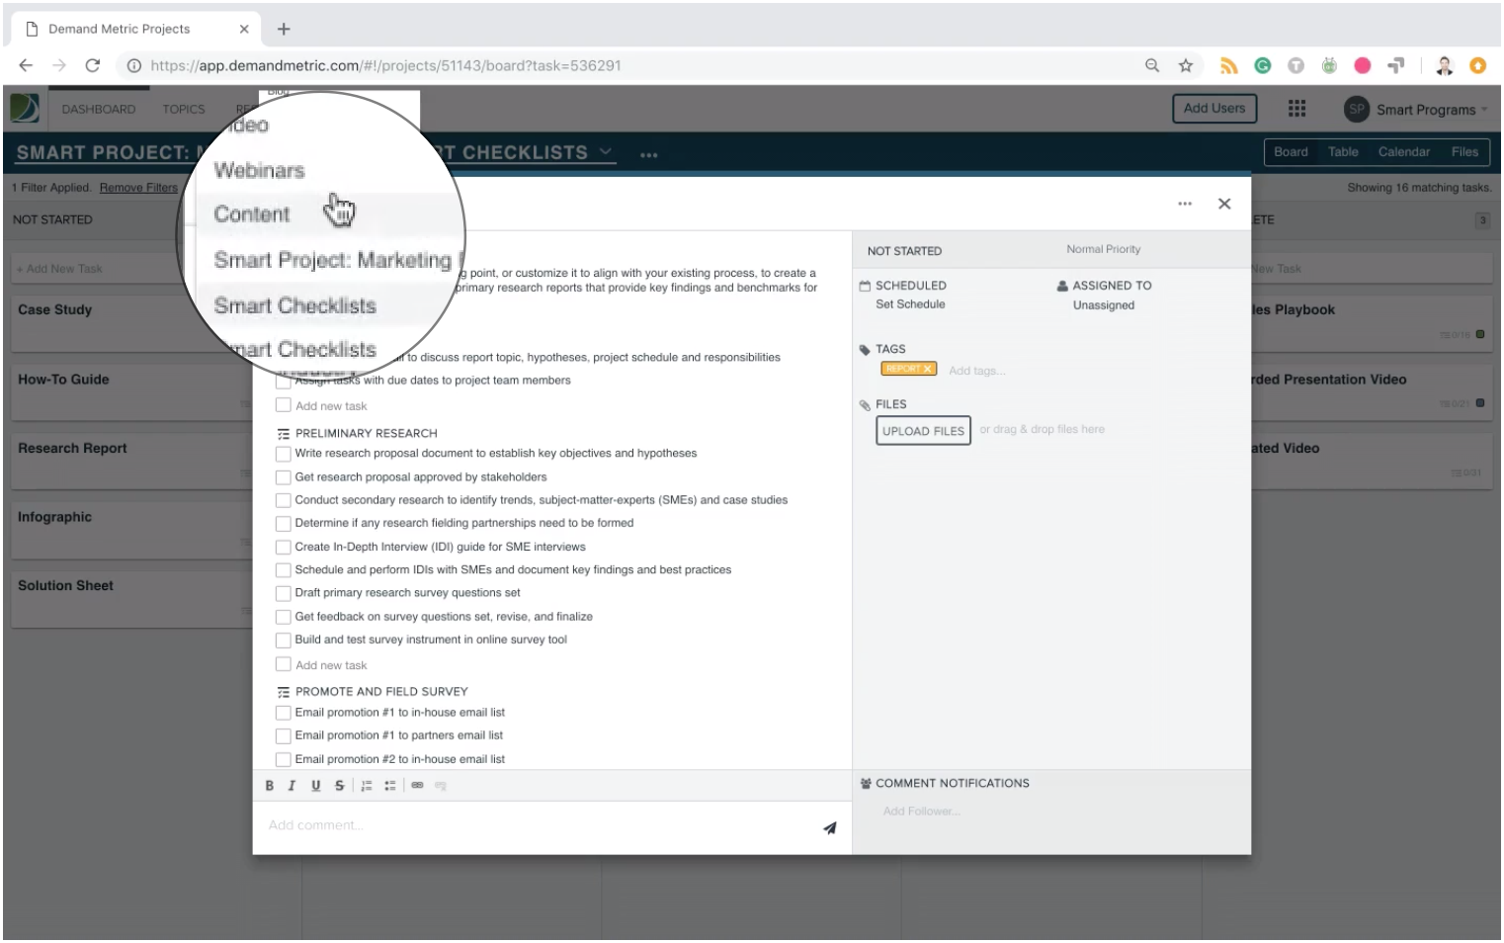
Task: Check 'Build and test survey instrument'
Action: [283, 640]
